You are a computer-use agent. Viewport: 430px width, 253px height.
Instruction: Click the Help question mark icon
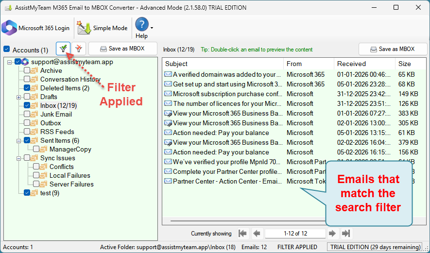pos(141,25)
